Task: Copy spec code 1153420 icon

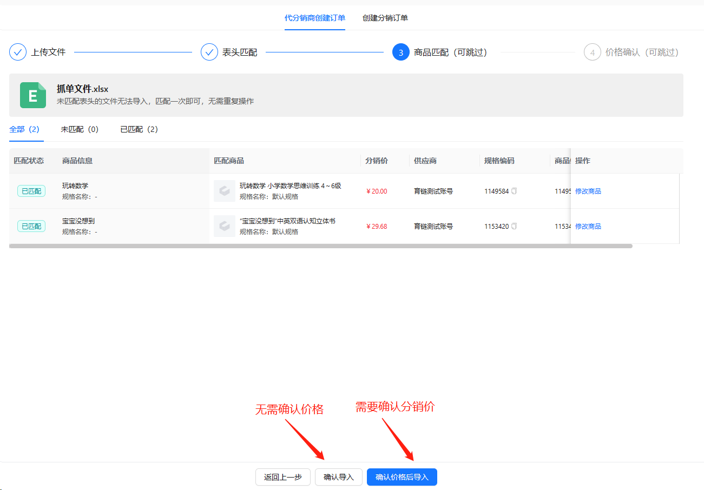Action: (x=514, y=226)
